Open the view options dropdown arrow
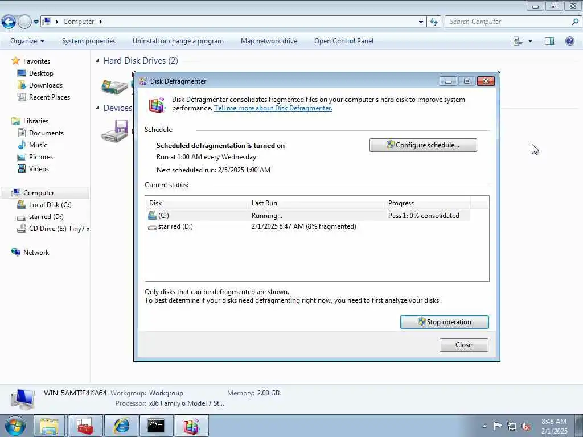The image size is (583, 437). click(530, 41)
